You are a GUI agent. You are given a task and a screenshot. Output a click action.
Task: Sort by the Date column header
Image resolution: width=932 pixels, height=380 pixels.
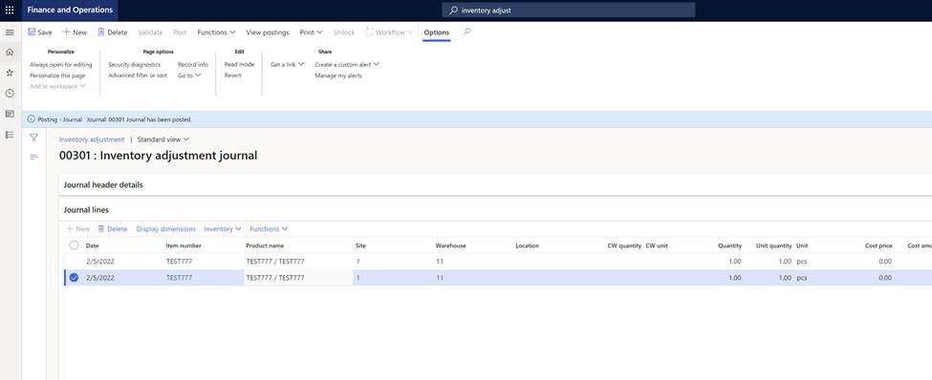click(92, 245)
